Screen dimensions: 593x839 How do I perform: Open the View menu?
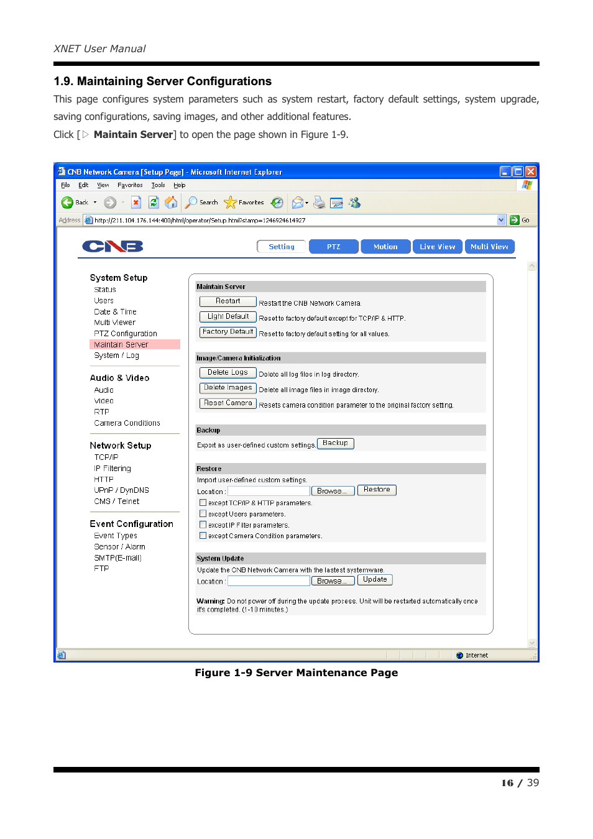coord(103,185)
